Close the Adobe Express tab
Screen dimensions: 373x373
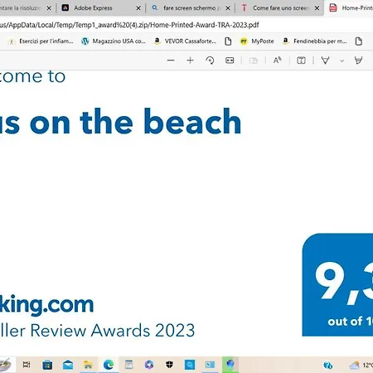pos(138,8)
